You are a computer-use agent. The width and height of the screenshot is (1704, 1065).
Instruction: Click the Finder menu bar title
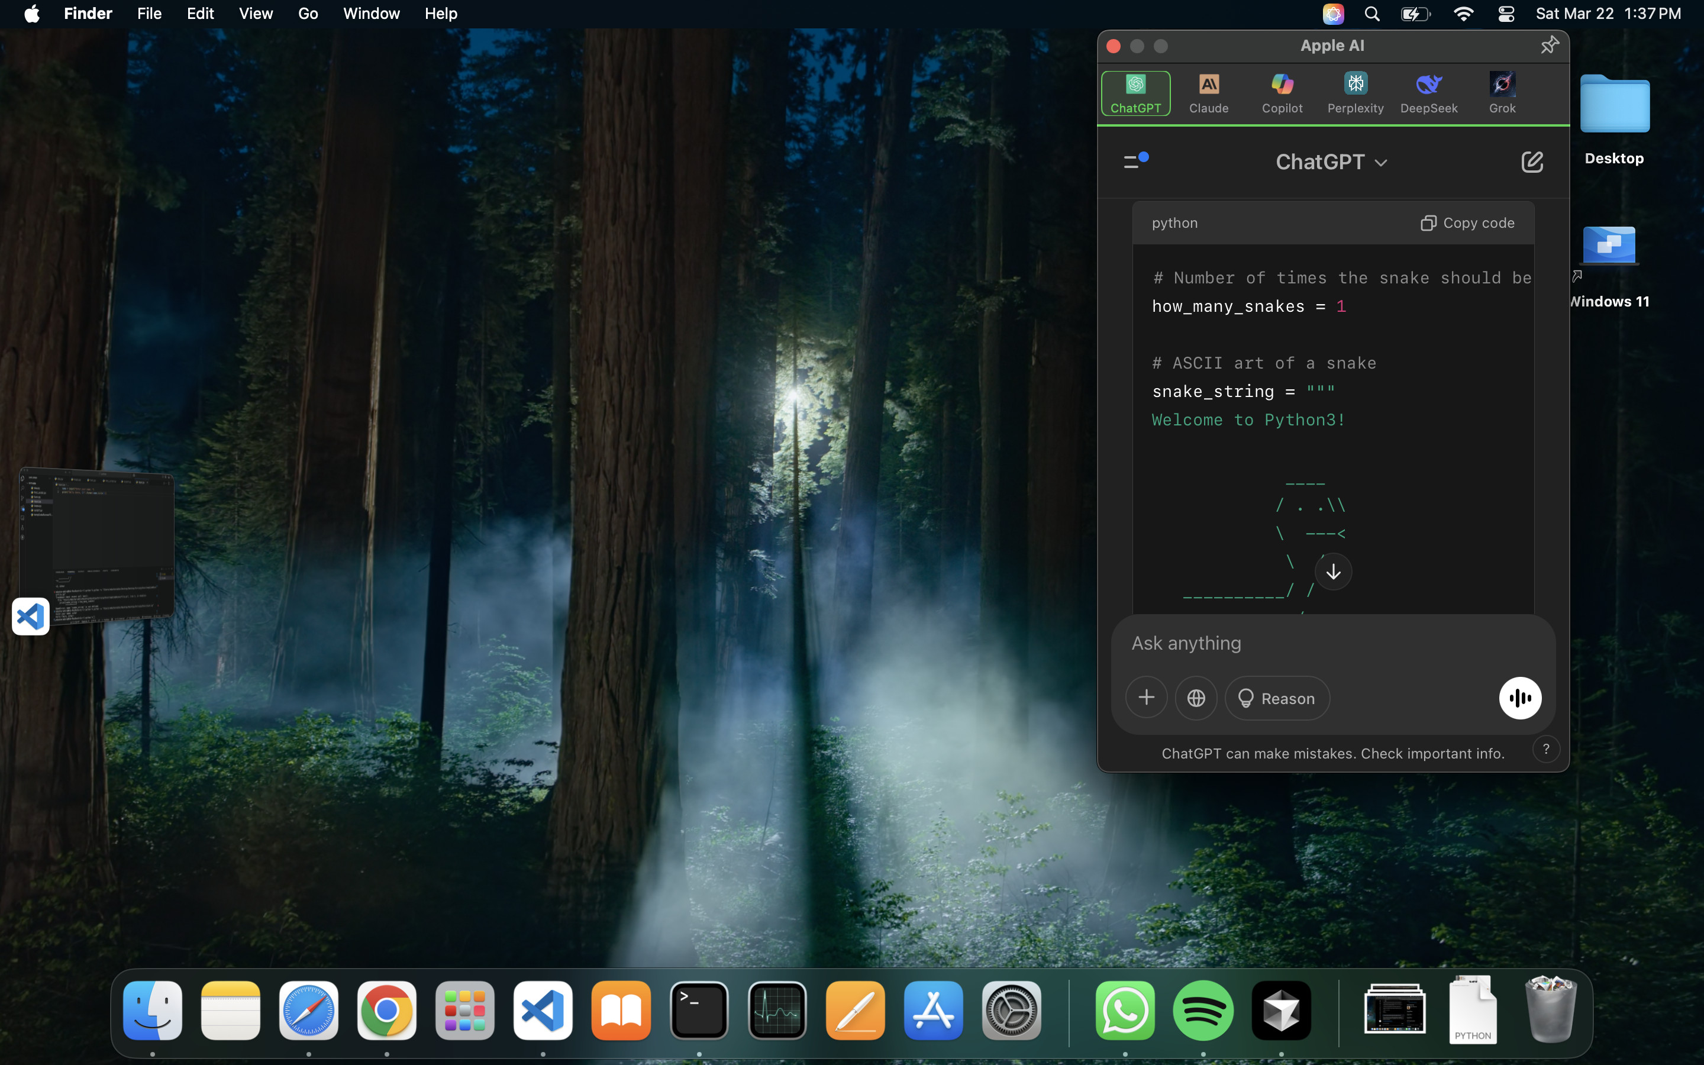click(x=88, y=14)
